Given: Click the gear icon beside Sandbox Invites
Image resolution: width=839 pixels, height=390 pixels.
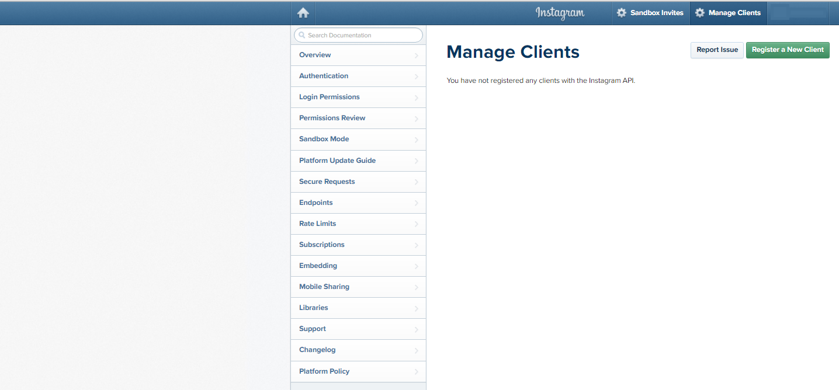Looking at the screenshot, I should (x=622, y=13).
